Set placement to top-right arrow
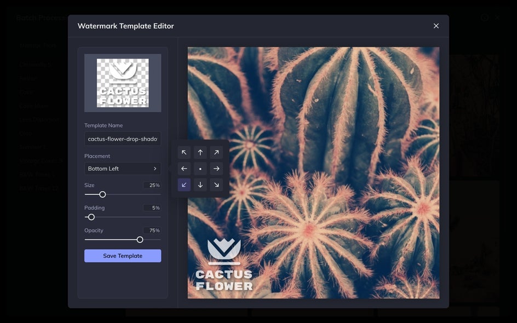 coord(216,153)
